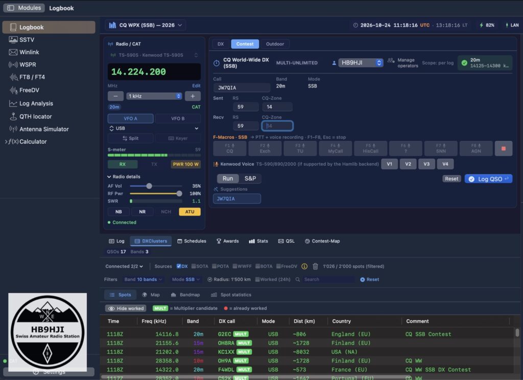523x380 pixels.
Task: Decrease frequency with the minus button
Action: [115, 96]
